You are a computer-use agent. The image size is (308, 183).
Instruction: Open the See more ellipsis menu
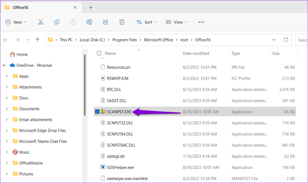coord(201,22)
